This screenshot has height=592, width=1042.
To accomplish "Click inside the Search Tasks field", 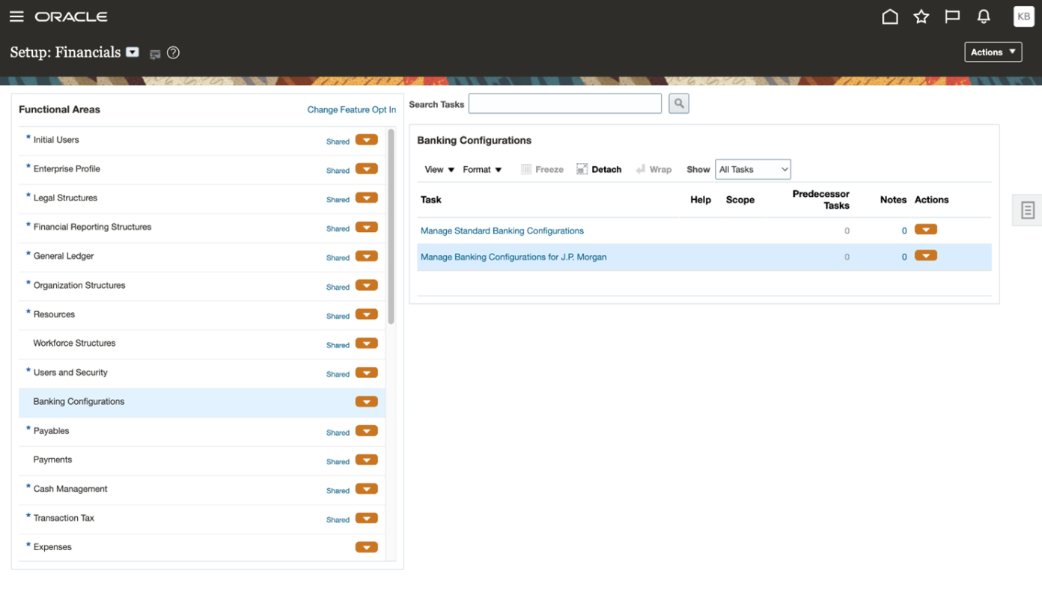I will [564, 103].
